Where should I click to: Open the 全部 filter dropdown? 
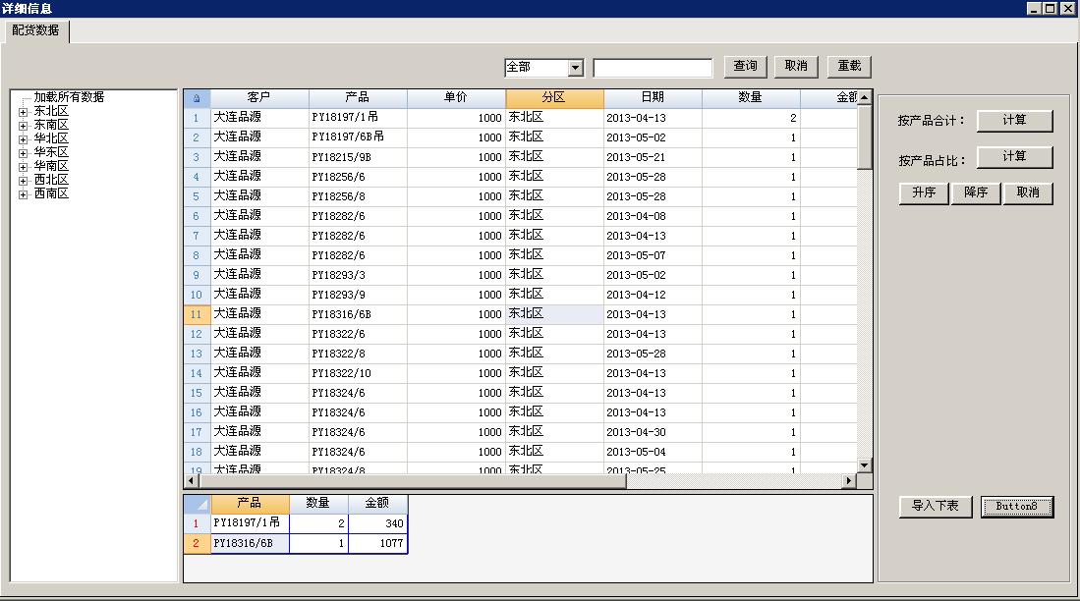point(576,68)
